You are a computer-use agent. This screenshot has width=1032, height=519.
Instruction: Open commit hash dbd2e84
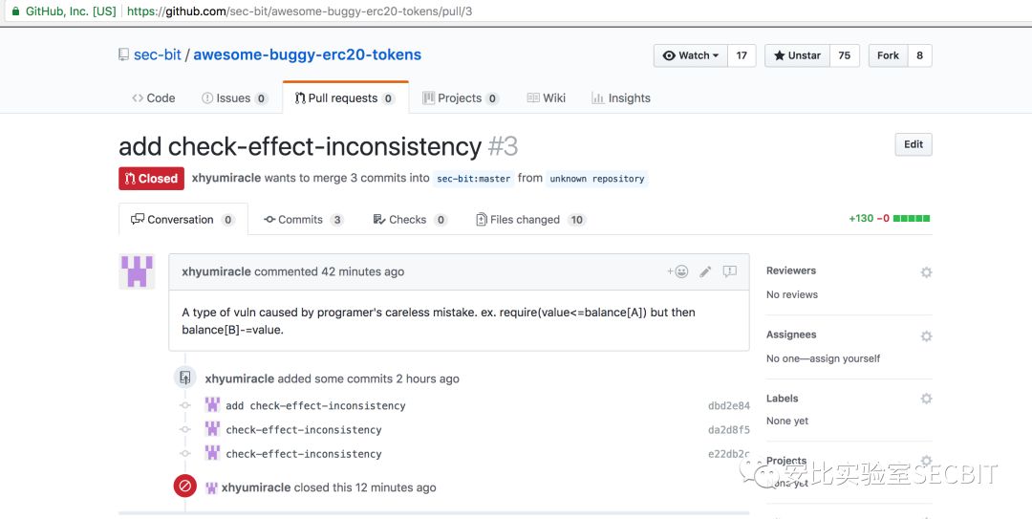point(728,406)
